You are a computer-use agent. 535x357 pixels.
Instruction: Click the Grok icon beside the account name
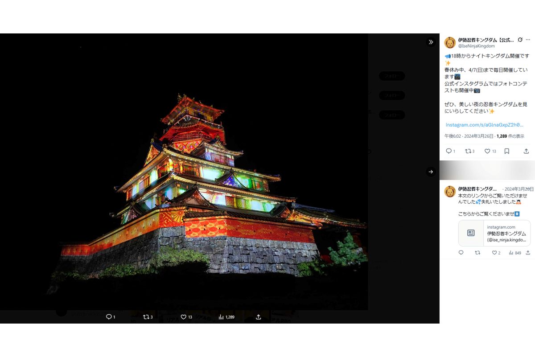[520, 40]
